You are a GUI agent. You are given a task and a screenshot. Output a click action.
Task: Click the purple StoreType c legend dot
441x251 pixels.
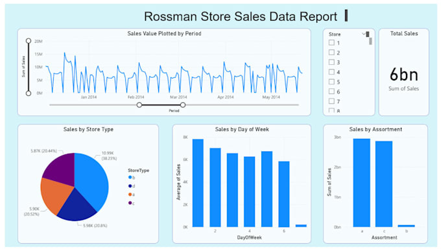coord(130,203)
